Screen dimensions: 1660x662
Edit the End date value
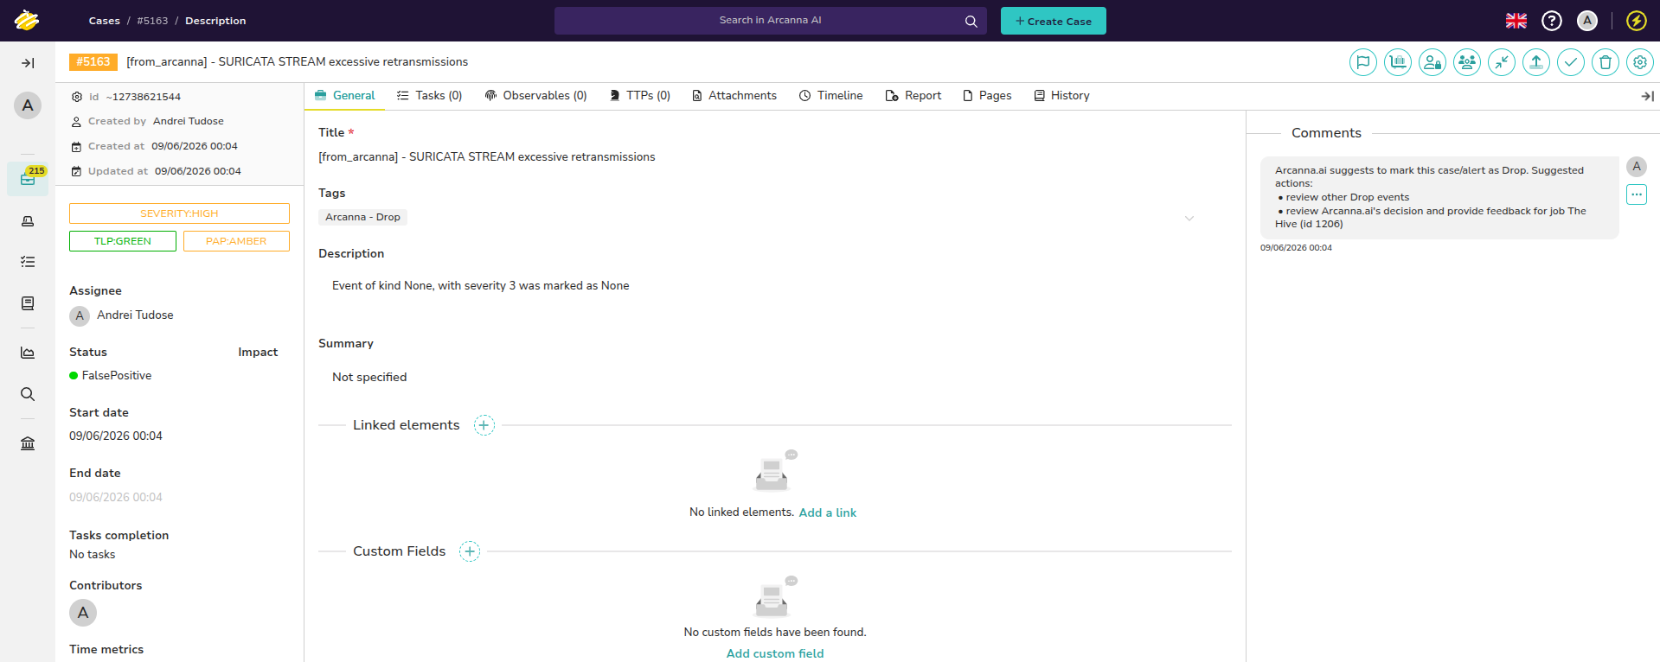pos(116,498)
